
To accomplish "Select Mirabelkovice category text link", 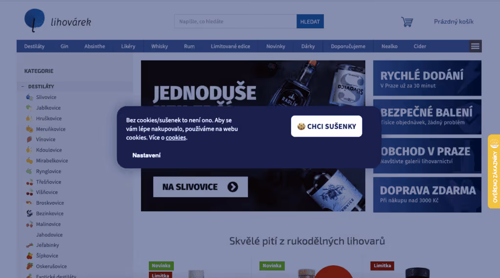I will tap(52, 160).
